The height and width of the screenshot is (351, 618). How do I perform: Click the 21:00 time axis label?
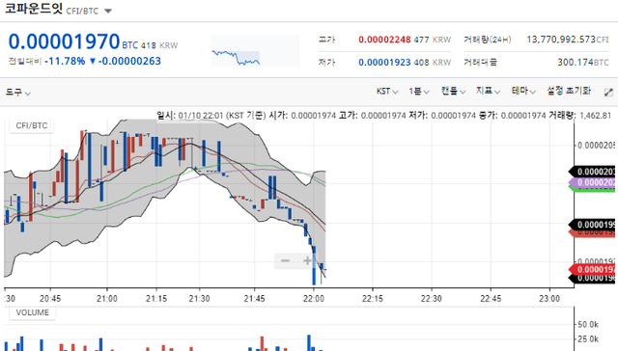[x=107, y=299]
